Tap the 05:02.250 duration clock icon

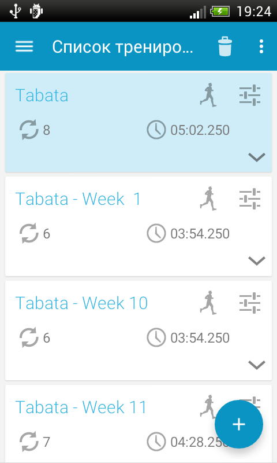tap(156, 130)
